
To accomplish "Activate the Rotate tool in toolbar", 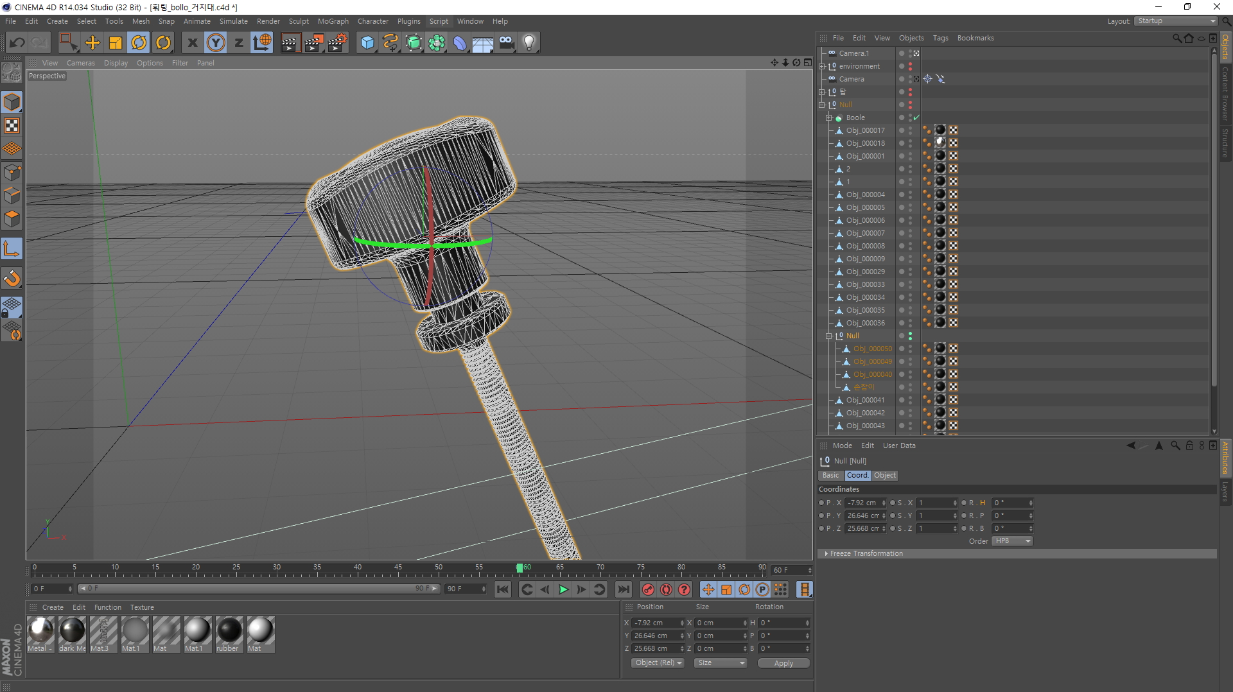I will pos(139,43).
